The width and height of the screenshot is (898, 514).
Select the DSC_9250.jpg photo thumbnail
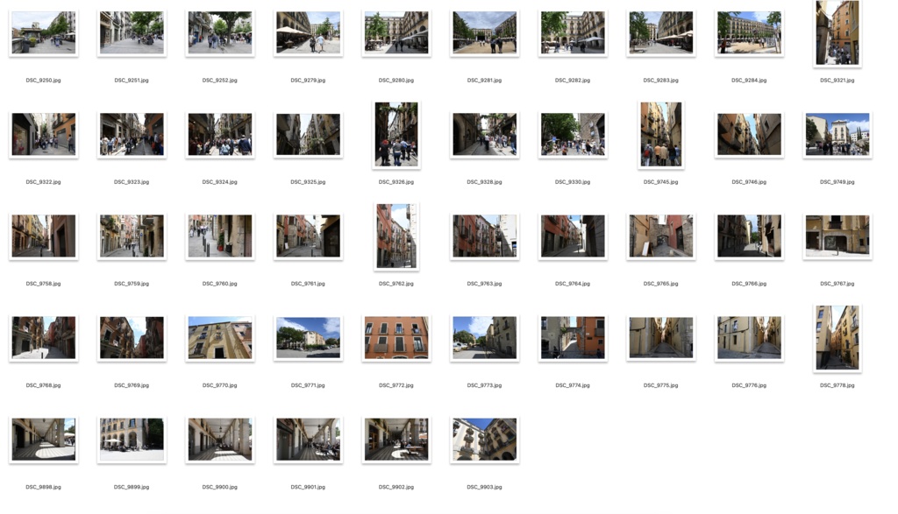click(44, 33)
